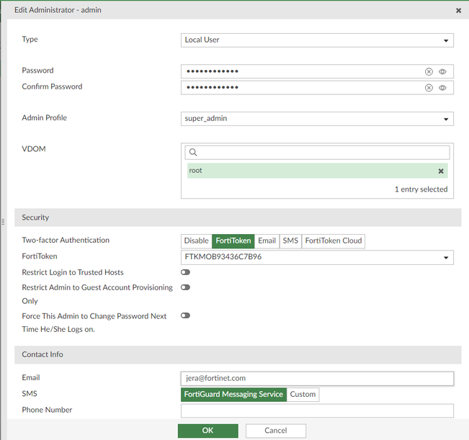The width and height of the screenshot is (469, 440).
Task: Turn on Force Admin to Change Password
Action: tap(186, 316)
